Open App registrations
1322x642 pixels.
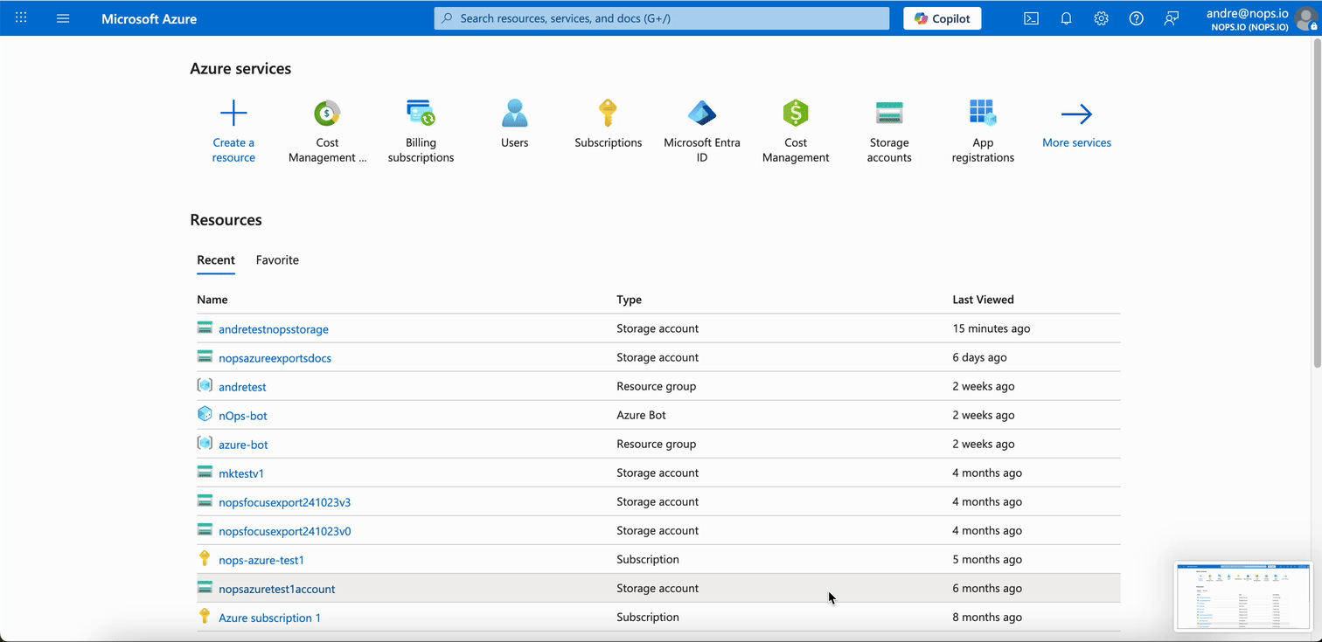[x=983, y=112]
